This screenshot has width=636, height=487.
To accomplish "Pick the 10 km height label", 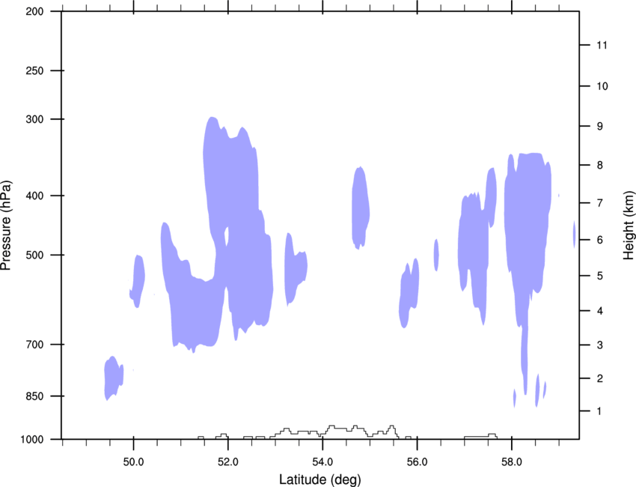I will point(602,86).
